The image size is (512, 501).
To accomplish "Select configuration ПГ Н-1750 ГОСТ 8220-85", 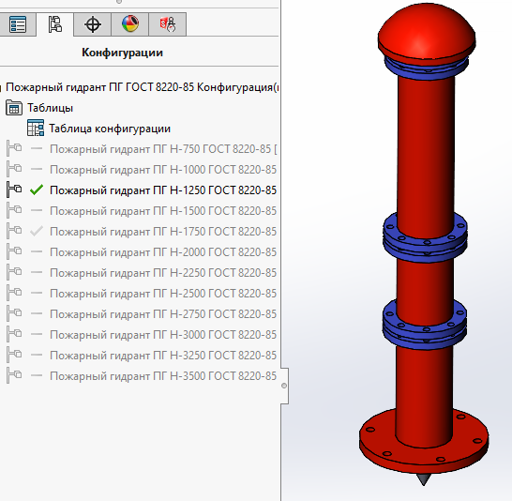I will tap(163, 232).
